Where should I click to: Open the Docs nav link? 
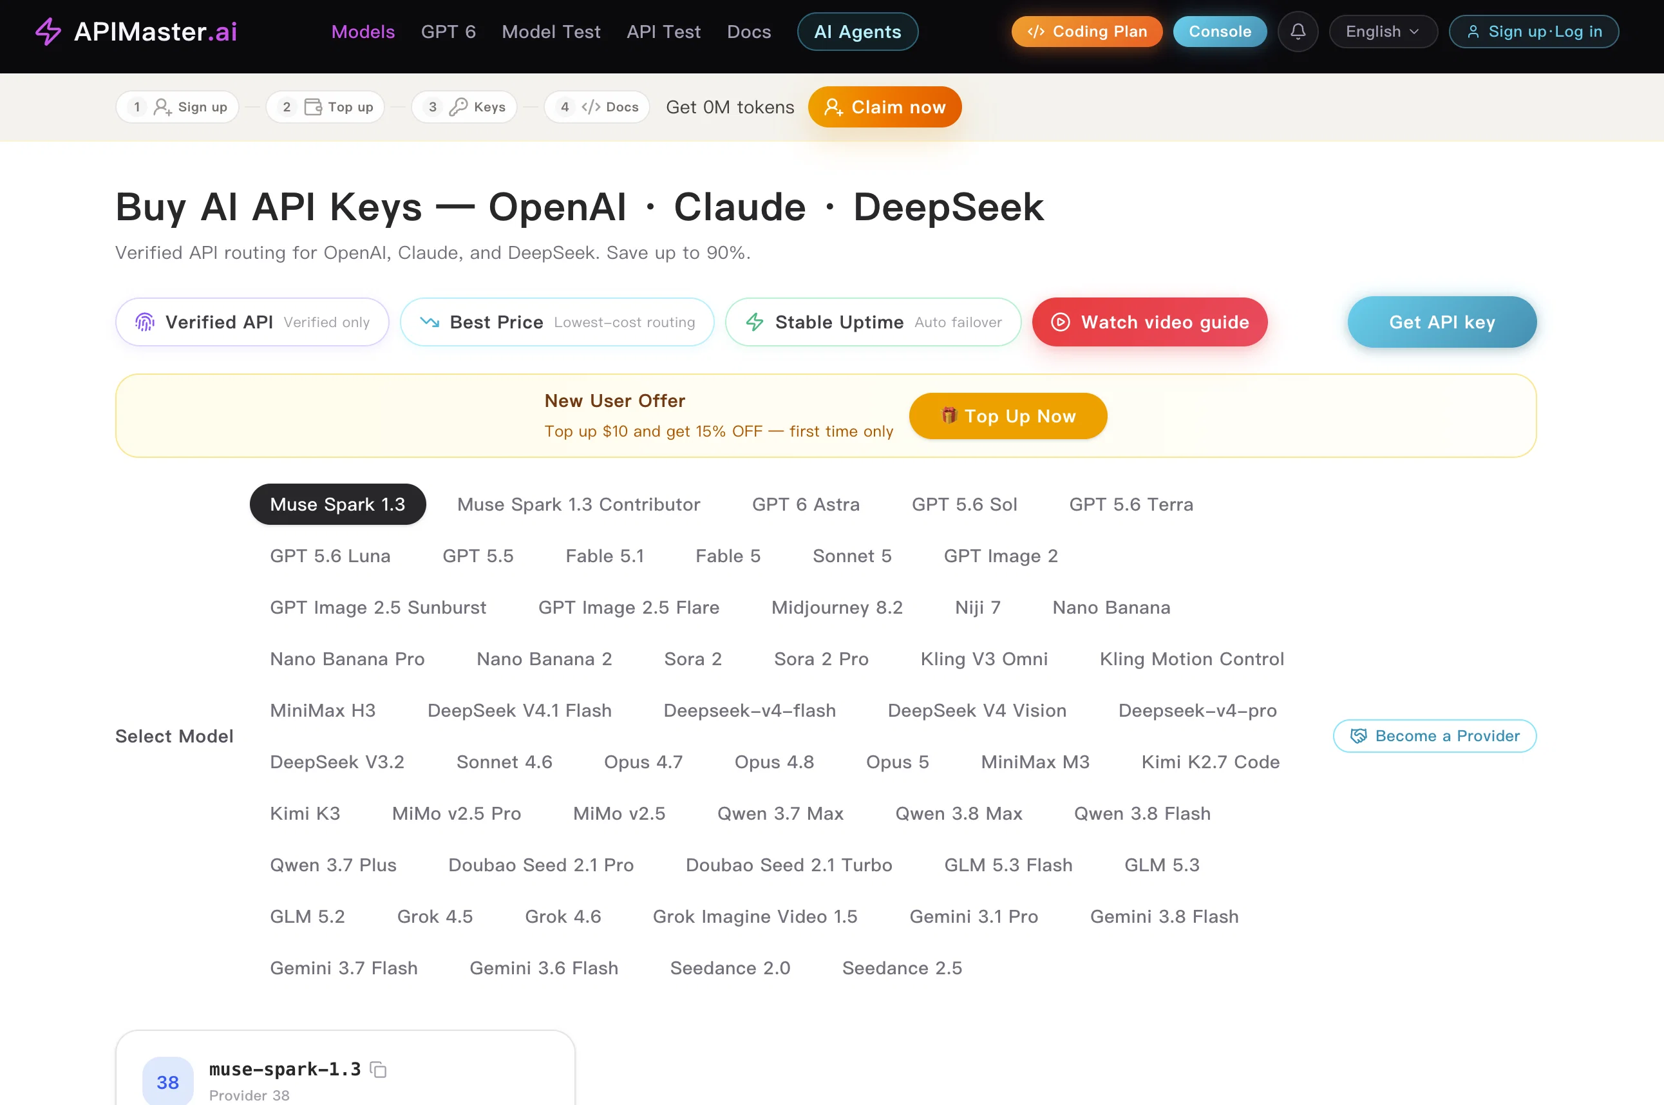(x=749, y=32)
